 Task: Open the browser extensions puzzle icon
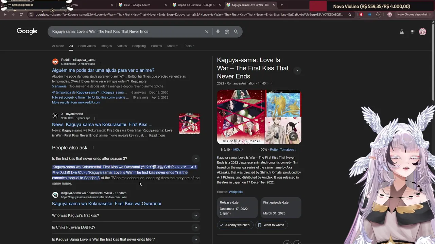(378, 15)
